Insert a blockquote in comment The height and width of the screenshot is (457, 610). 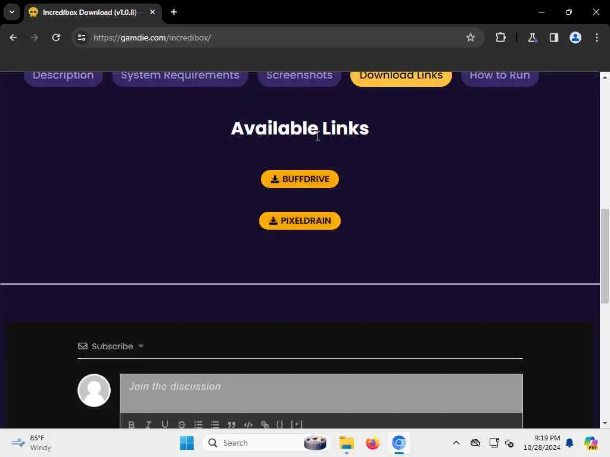point(232,424)
